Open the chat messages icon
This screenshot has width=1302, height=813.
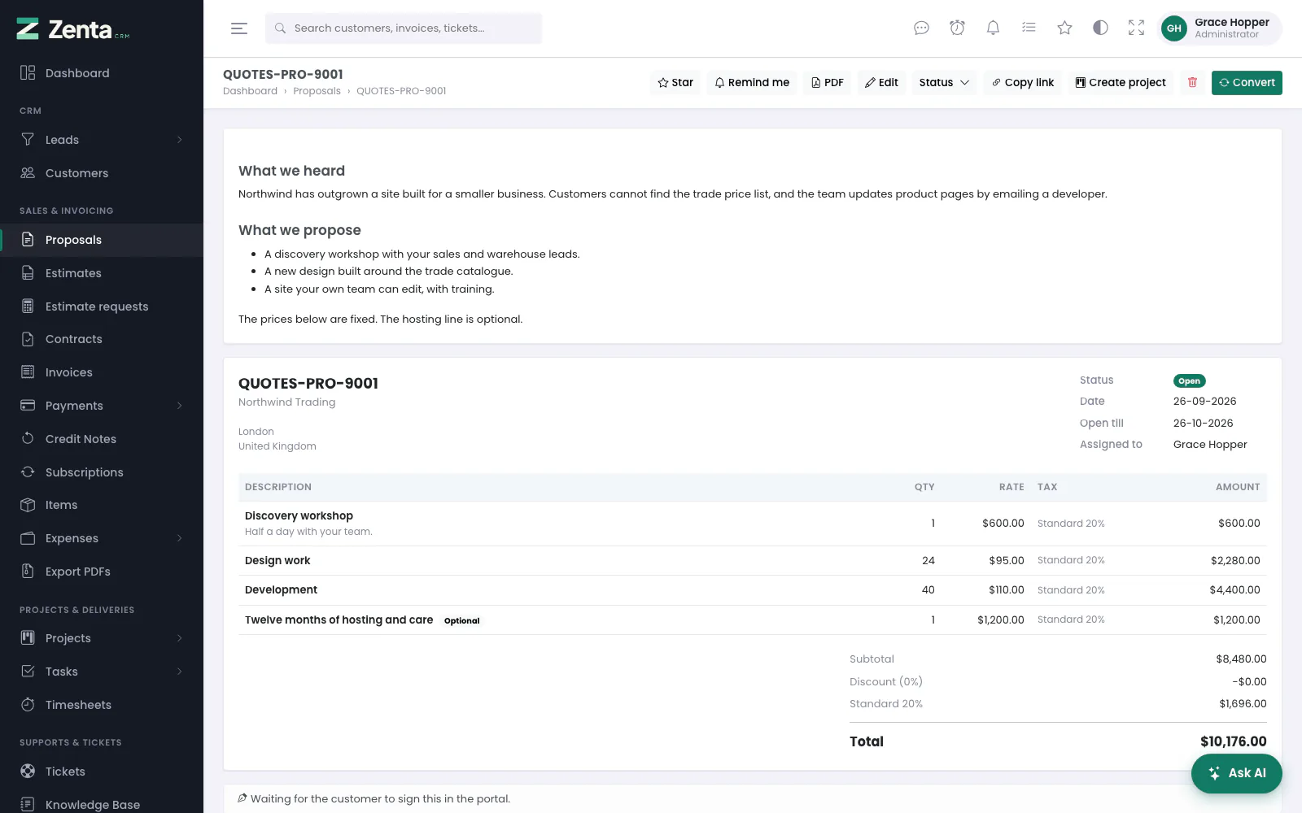tap(921, 28)
